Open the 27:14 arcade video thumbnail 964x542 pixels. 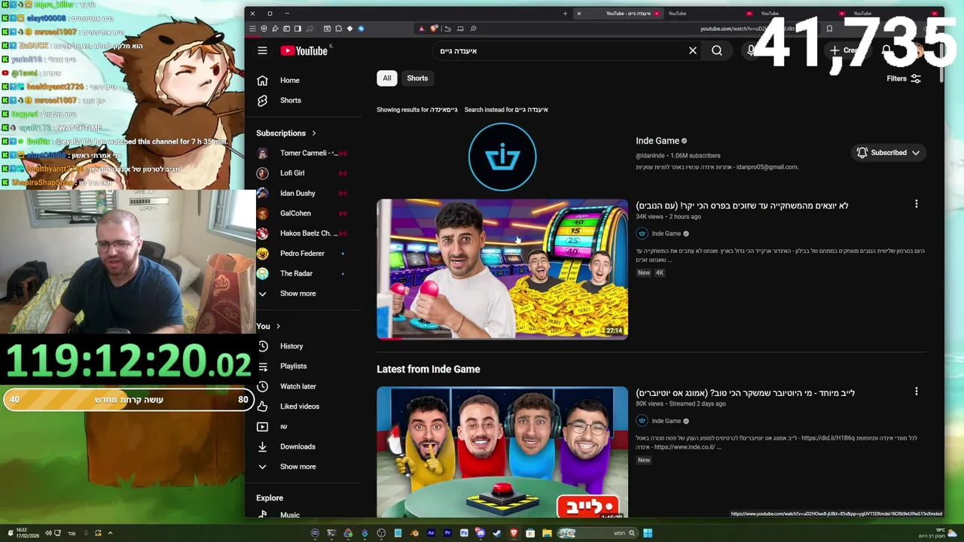(502, 269)
